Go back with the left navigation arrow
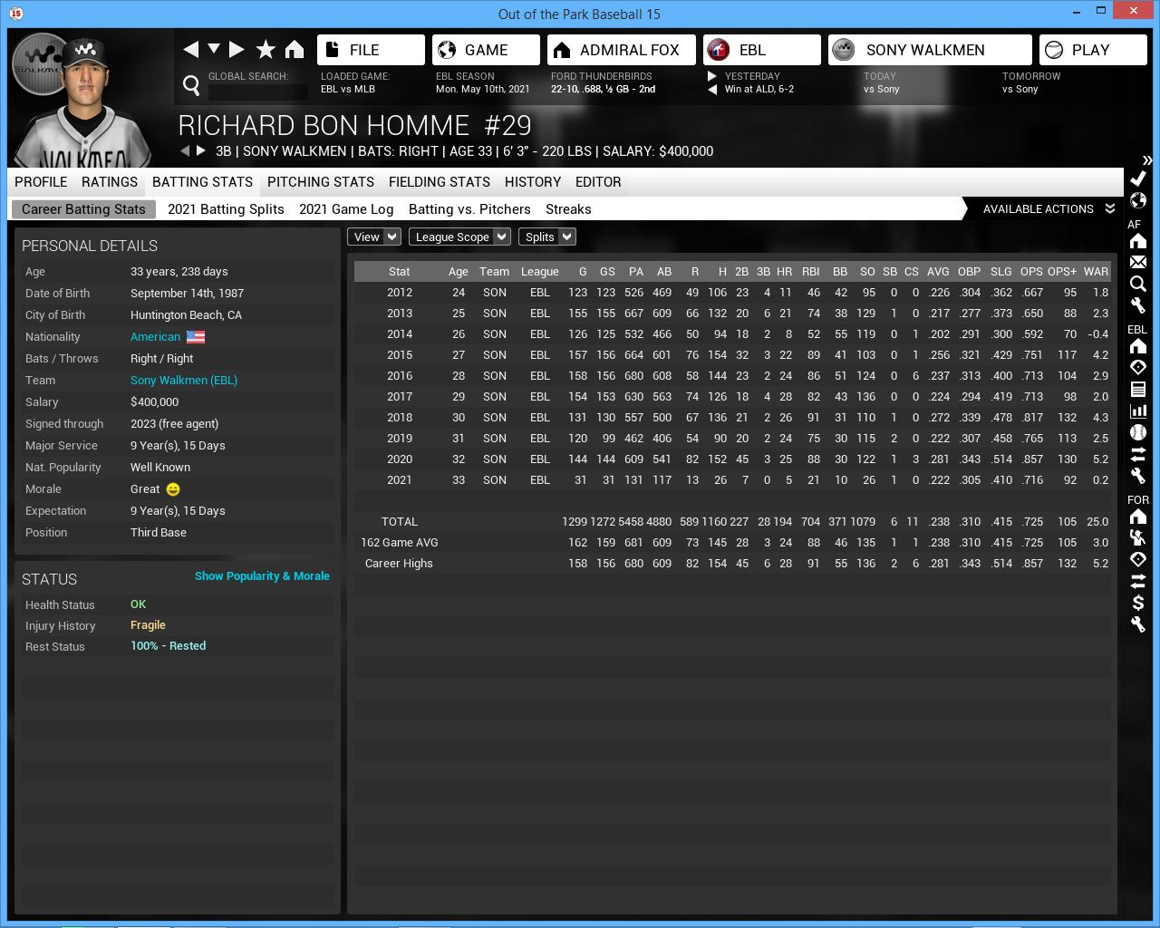The height and width of the screenshot is (928, 1160). pyautogui.click(x=190, y=50)
